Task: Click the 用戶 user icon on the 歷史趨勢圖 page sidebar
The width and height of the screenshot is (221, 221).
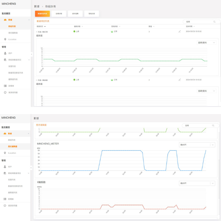Action: 5,167
